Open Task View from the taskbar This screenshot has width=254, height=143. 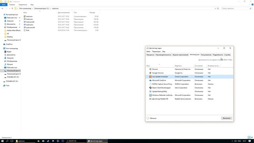[12, 141]
